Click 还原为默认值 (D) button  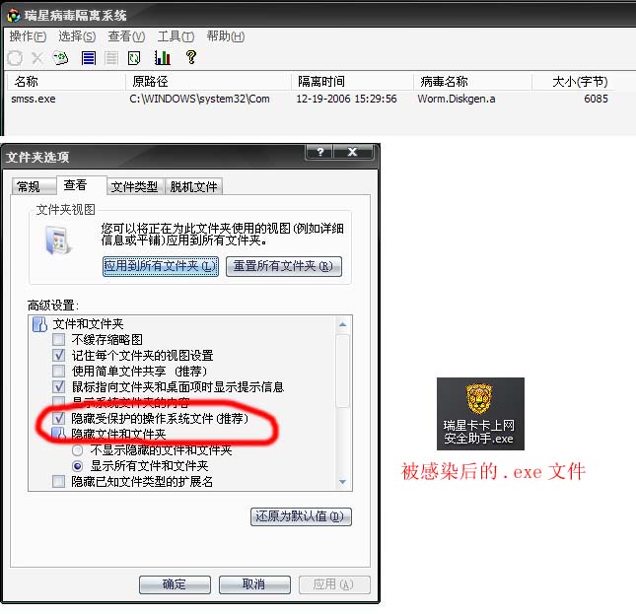tap(301, 516)
